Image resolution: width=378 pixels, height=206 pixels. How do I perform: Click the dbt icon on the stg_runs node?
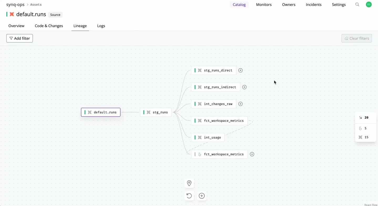[x=149, y=112]
